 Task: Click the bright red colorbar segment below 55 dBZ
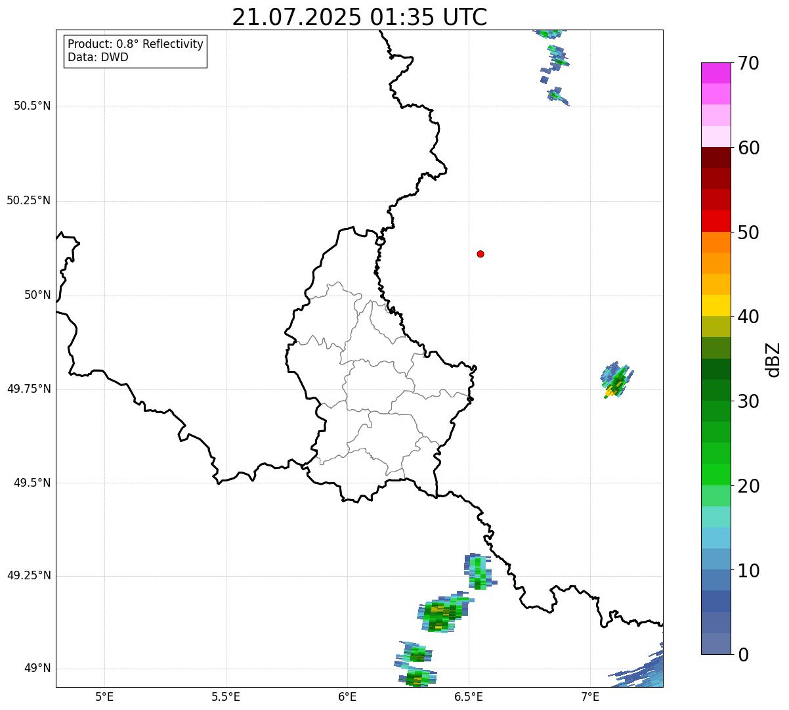click(x=715, y=221)
